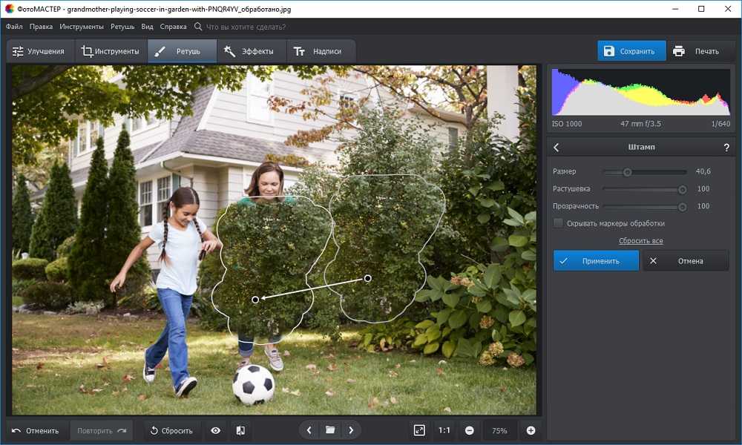Open the Правка menu

tap(41, 27)
